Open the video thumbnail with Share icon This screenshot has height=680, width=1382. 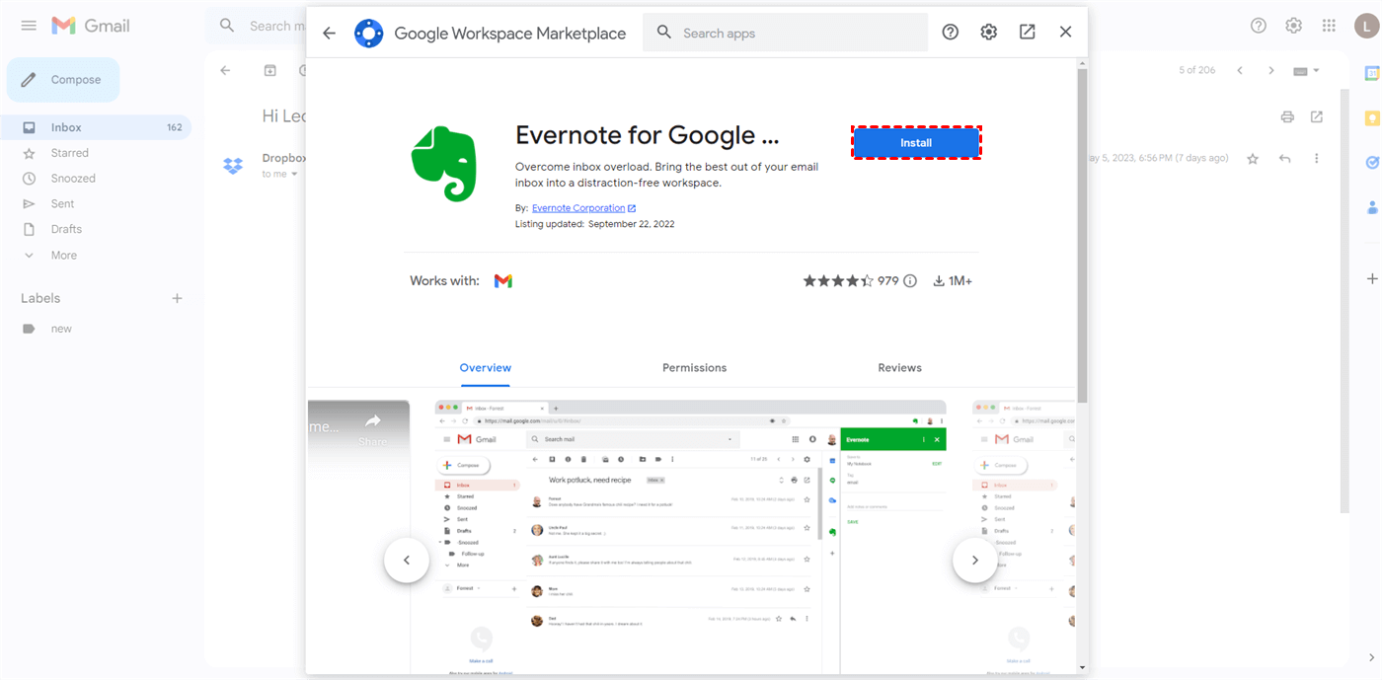click(359, 538)
